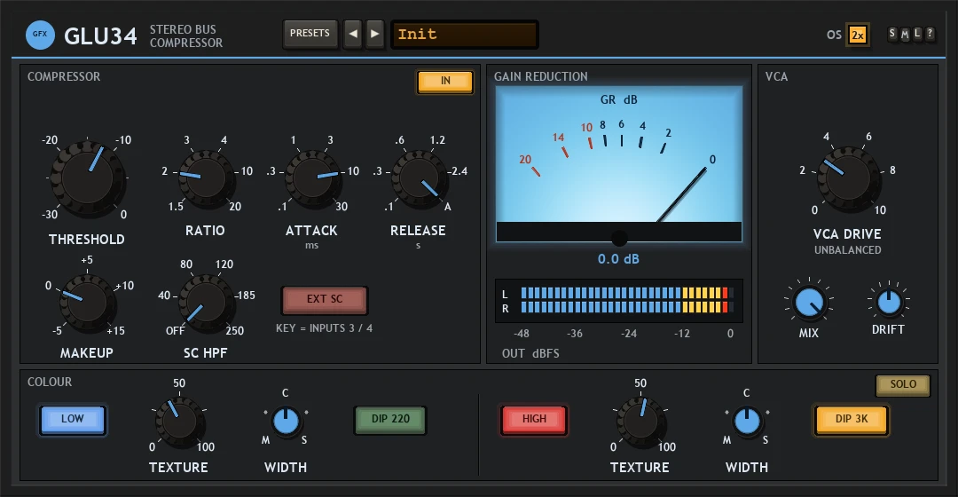Toggle the 2x oversampling button
The width and height of the screenshot is (958, 497).
pos(858,35)
